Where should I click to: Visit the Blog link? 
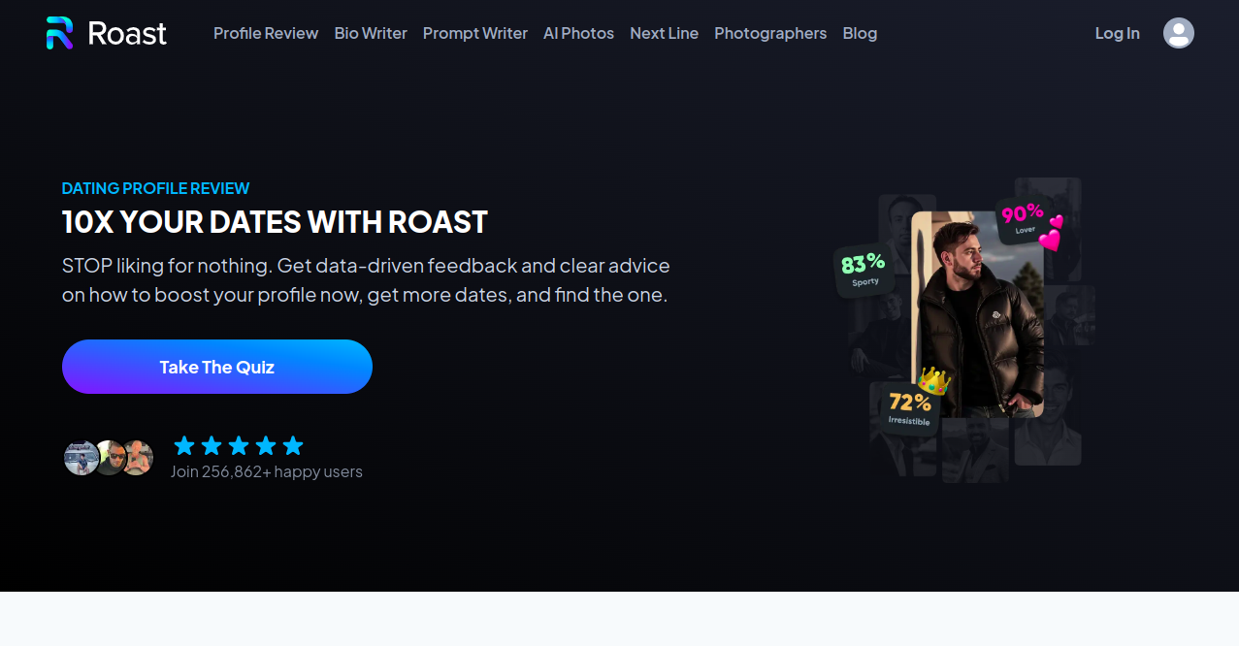click(x=860, y=33)
